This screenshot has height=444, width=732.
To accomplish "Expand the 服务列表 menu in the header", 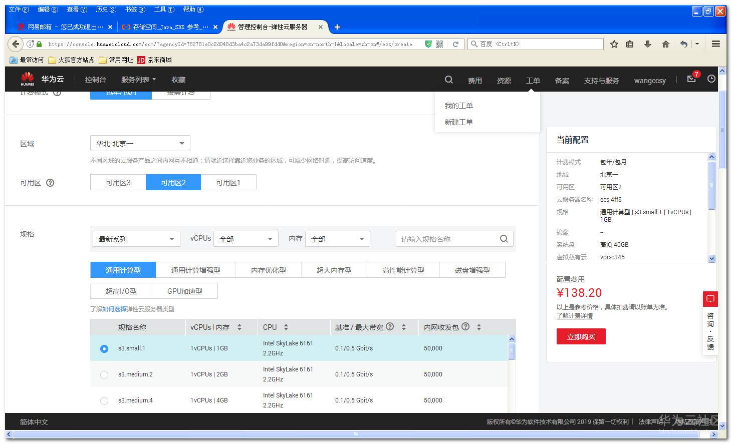I will 138,80.
